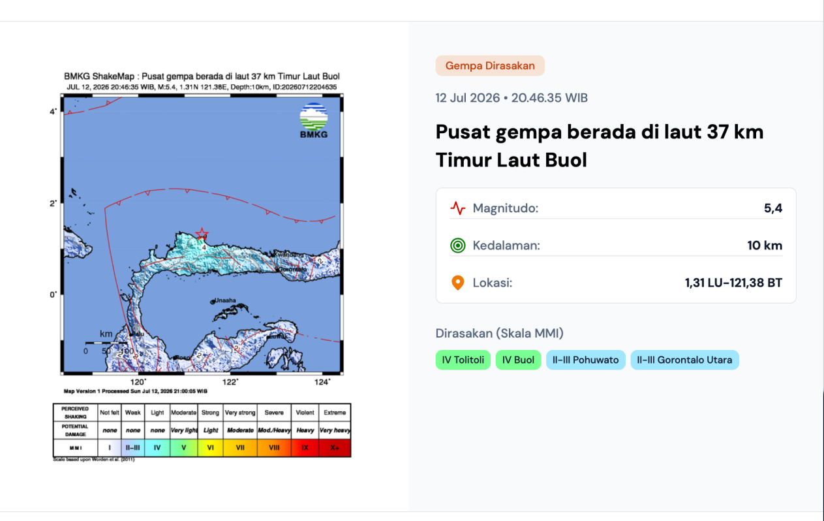The image size is (824, 521).
Task: Click the 'Extreme' shaking legend cell
Action: (x=335, y=413)
